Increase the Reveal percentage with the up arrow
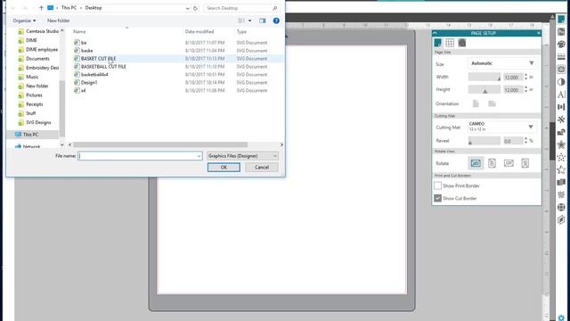This screenshot has height=321, width=570. coord(526,139)
